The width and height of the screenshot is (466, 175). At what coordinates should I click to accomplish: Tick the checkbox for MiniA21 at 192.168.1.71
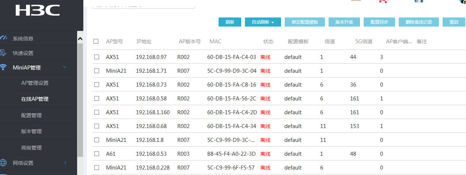point(97,71)
